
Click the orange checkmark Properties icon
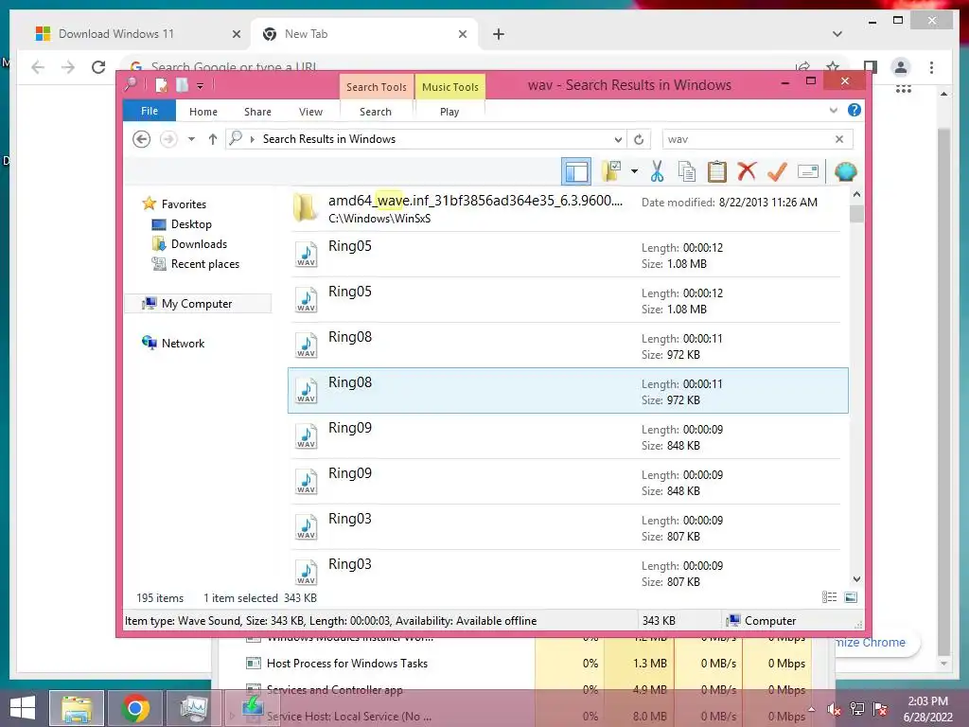pyautogui.click(x=777, y=171)
